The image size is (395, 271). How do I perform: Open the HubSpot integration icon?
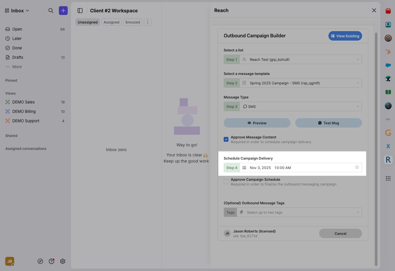click(x=388, y=52)
